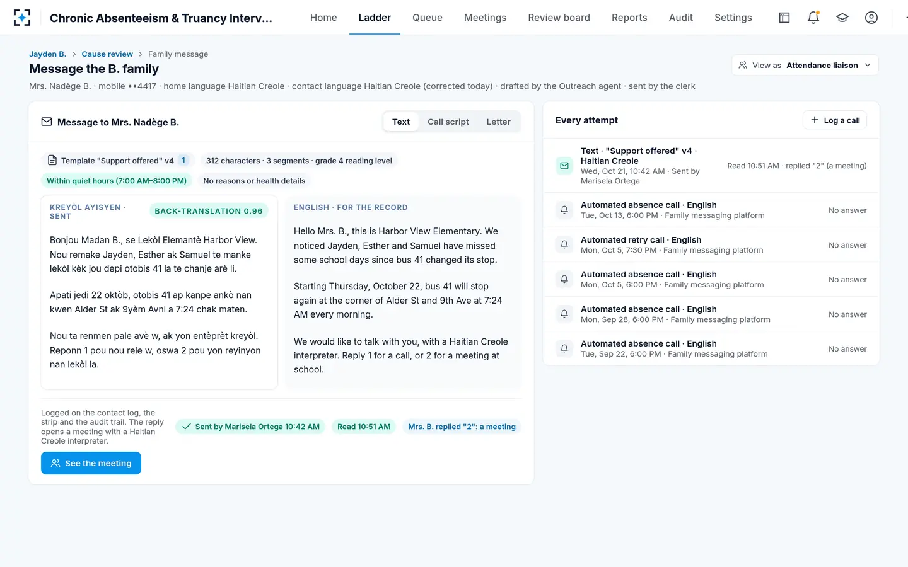Image resolution: width=908 pixels, height=567 pixels.
Task: Click bell icon for Mon, Oct 5, 6:00 PM call
Action: [564, 279]
